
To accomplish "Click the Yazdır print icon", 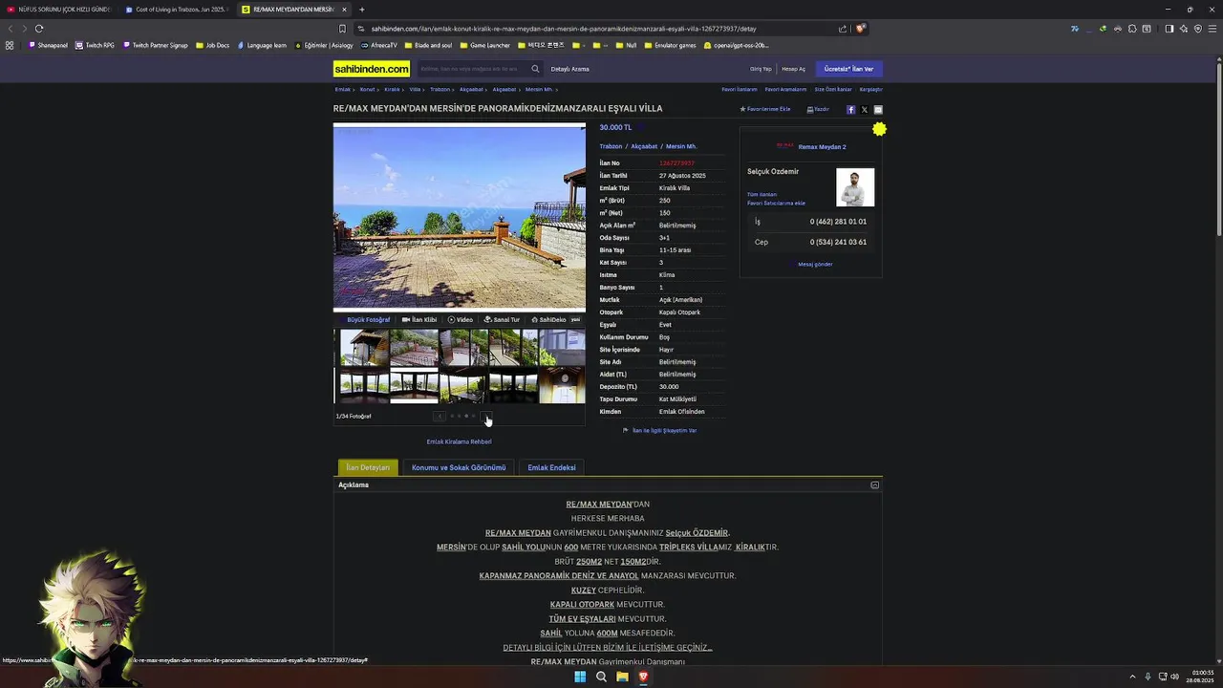I will (818, 109).
